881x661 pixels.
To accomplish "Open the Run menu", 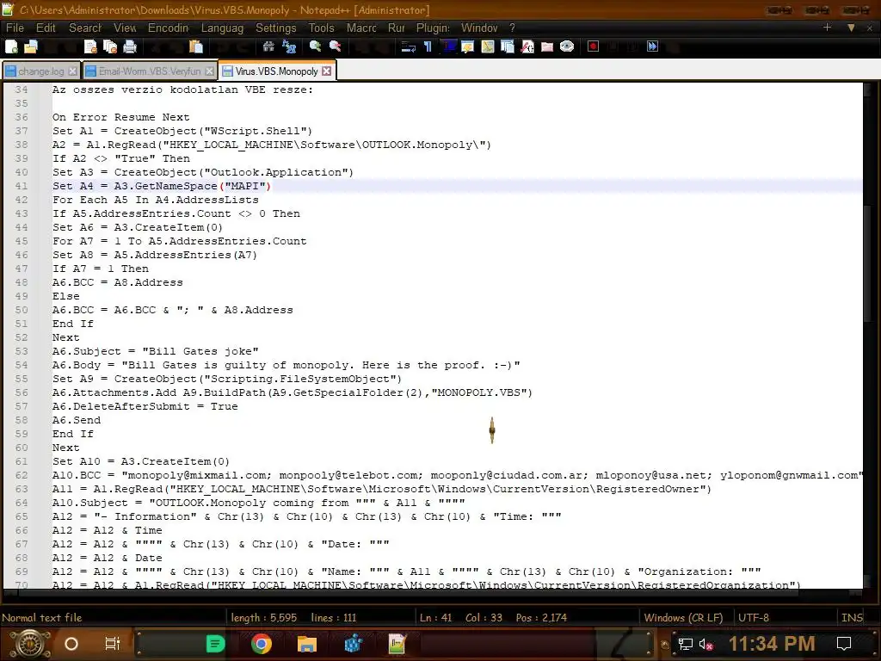I will (396, 28).
